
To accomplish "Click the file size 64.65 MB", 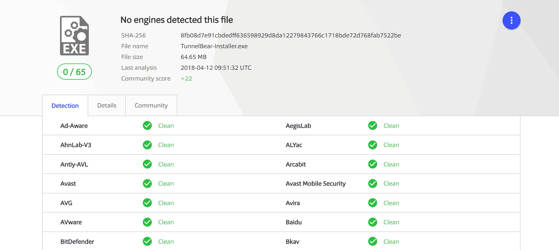I will click(194, 57).
